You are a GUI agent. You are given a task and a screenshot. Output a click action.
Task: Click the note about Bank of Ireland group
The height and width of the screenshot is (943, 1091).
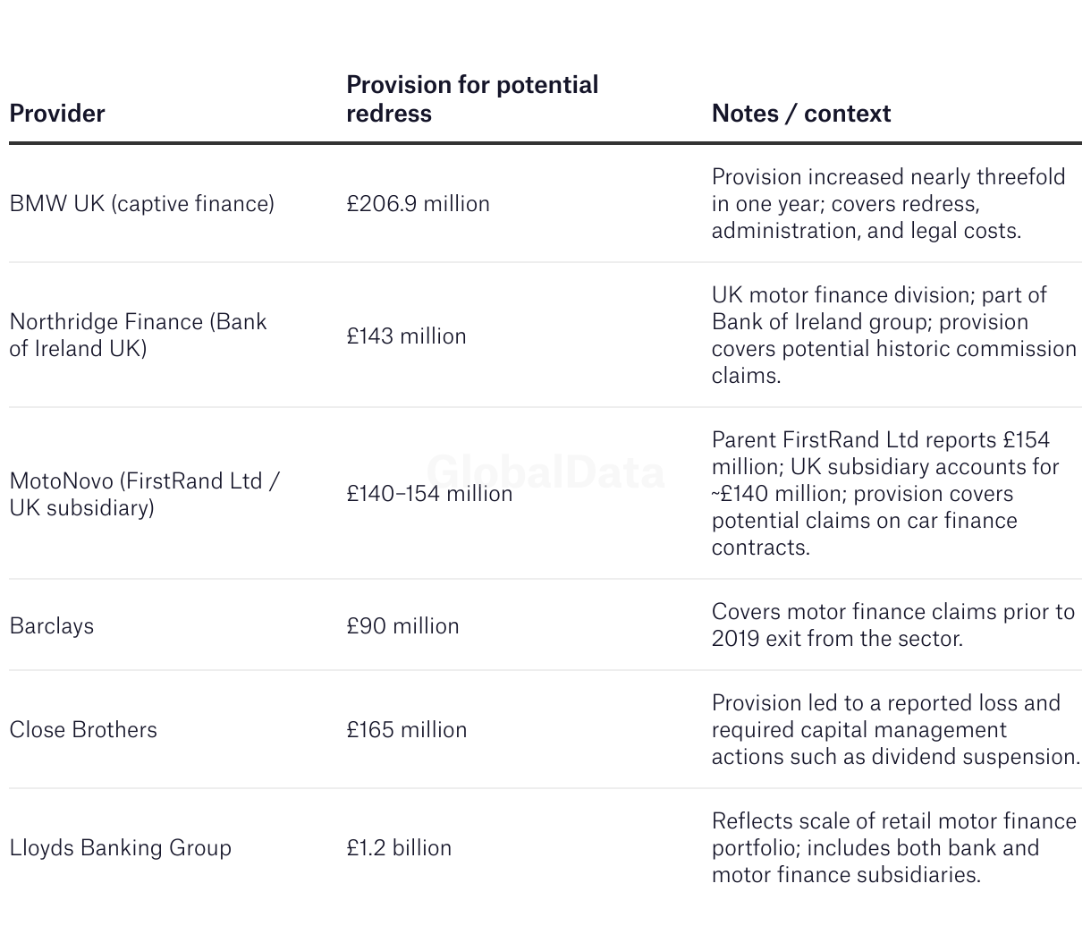click(893, 336)
